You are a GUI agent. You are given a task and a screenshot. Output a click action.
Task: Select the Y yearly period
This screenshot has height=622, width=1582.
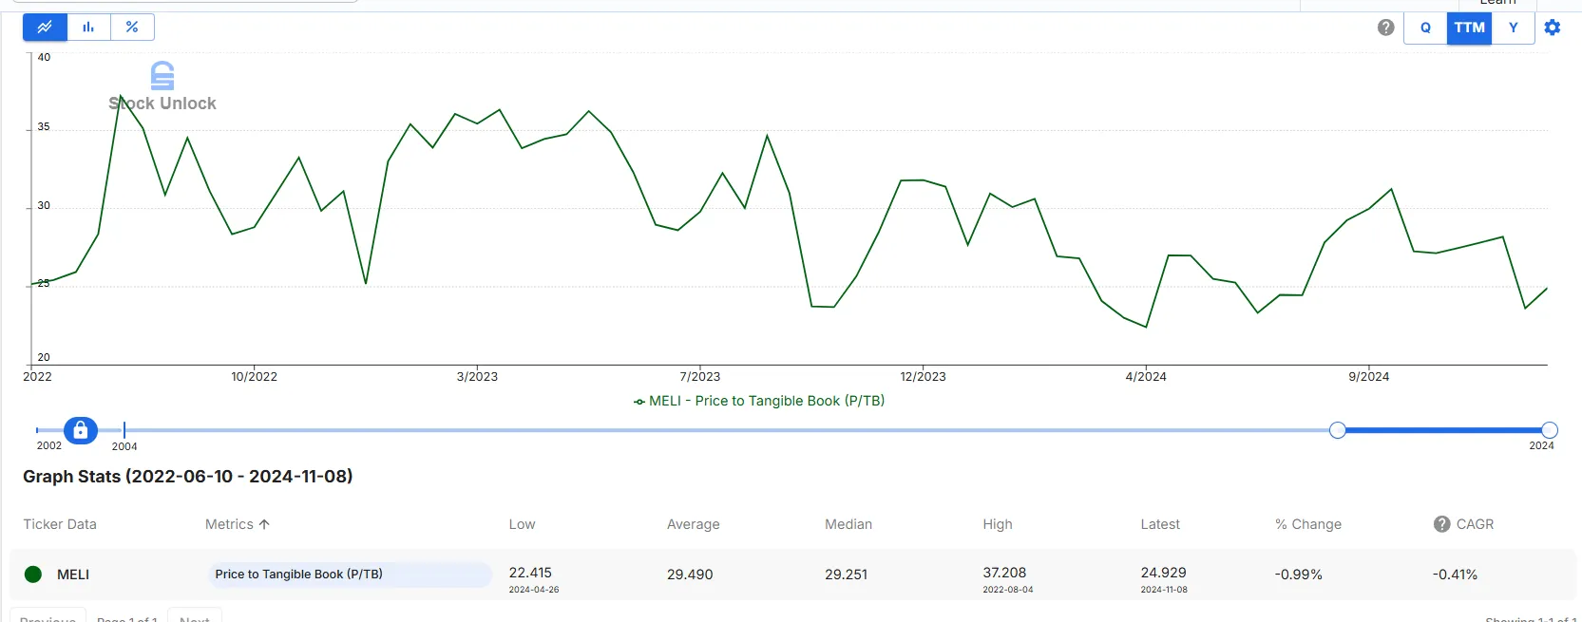coord(1513,28)
